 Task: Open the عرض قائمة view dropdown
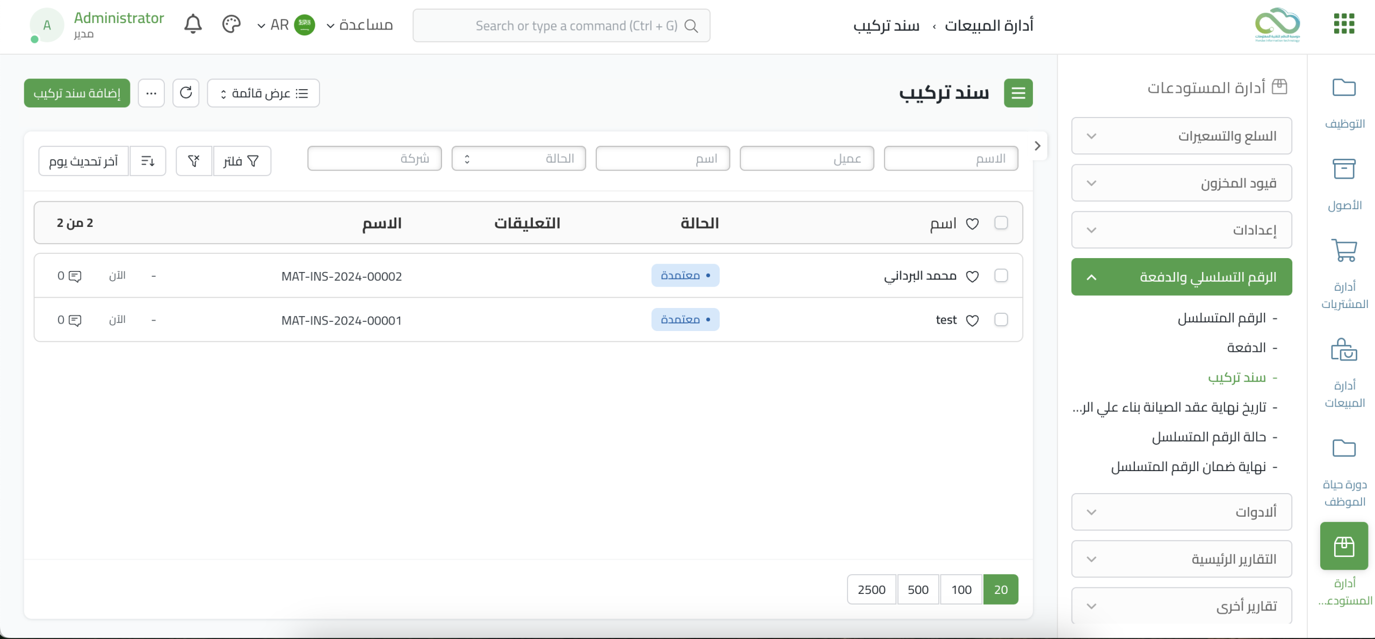[x=263, y=93]
